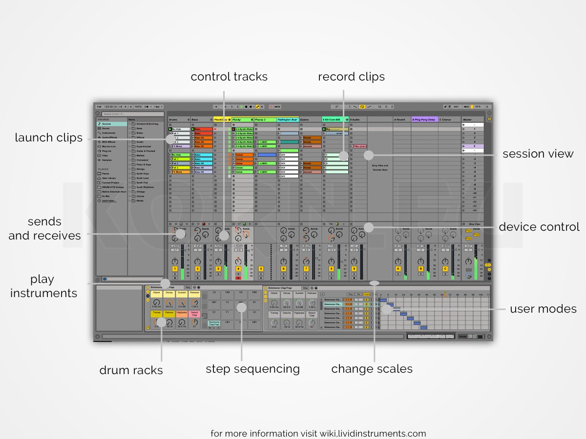Activate MIDI mapping mode
Viewport: 586px width, 439px height.
[x=466, y=106]
